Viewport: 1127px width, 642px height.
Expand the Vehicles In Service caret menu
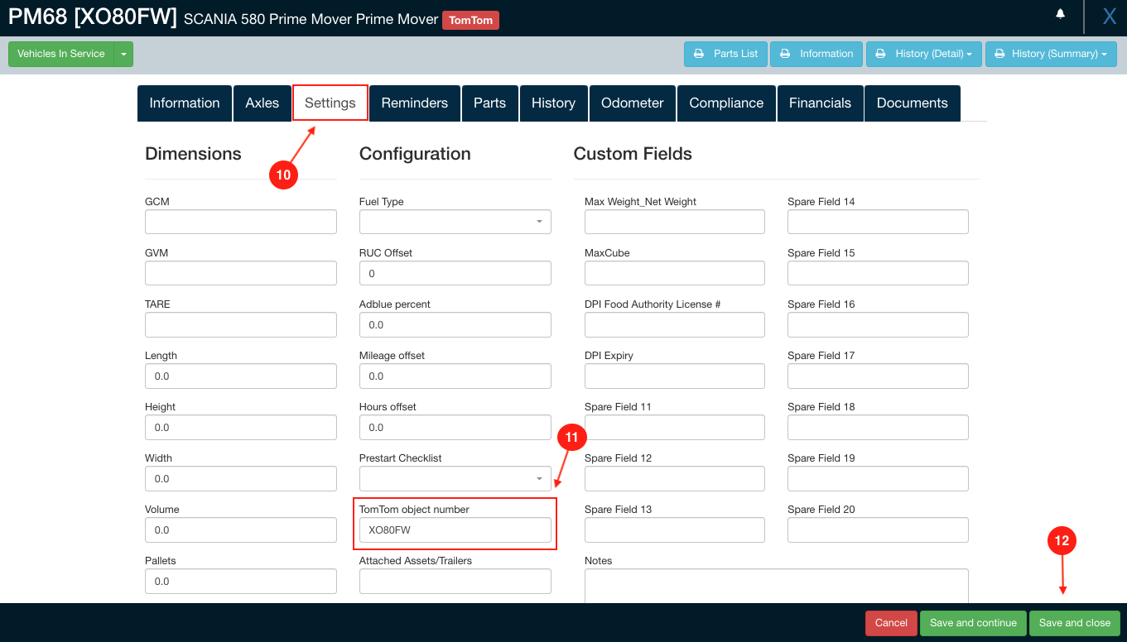123,54
